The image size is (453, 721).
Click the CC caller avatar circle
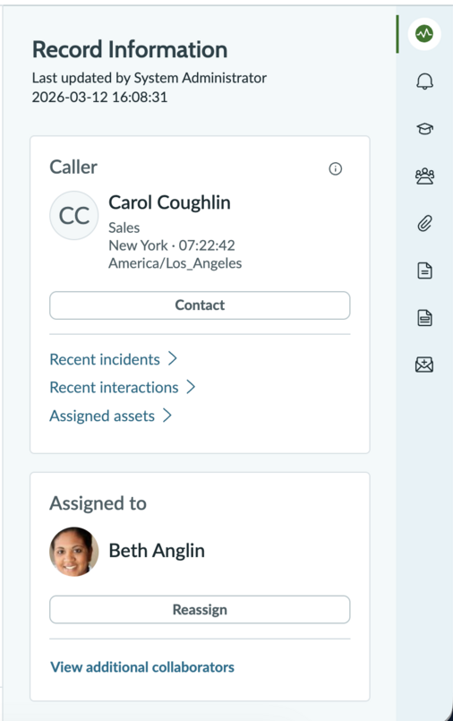point(74,216)
